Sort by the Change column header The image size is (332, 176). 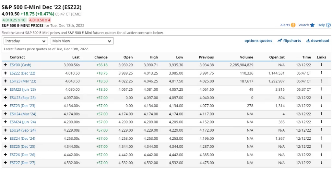click(x=101, y=57)
